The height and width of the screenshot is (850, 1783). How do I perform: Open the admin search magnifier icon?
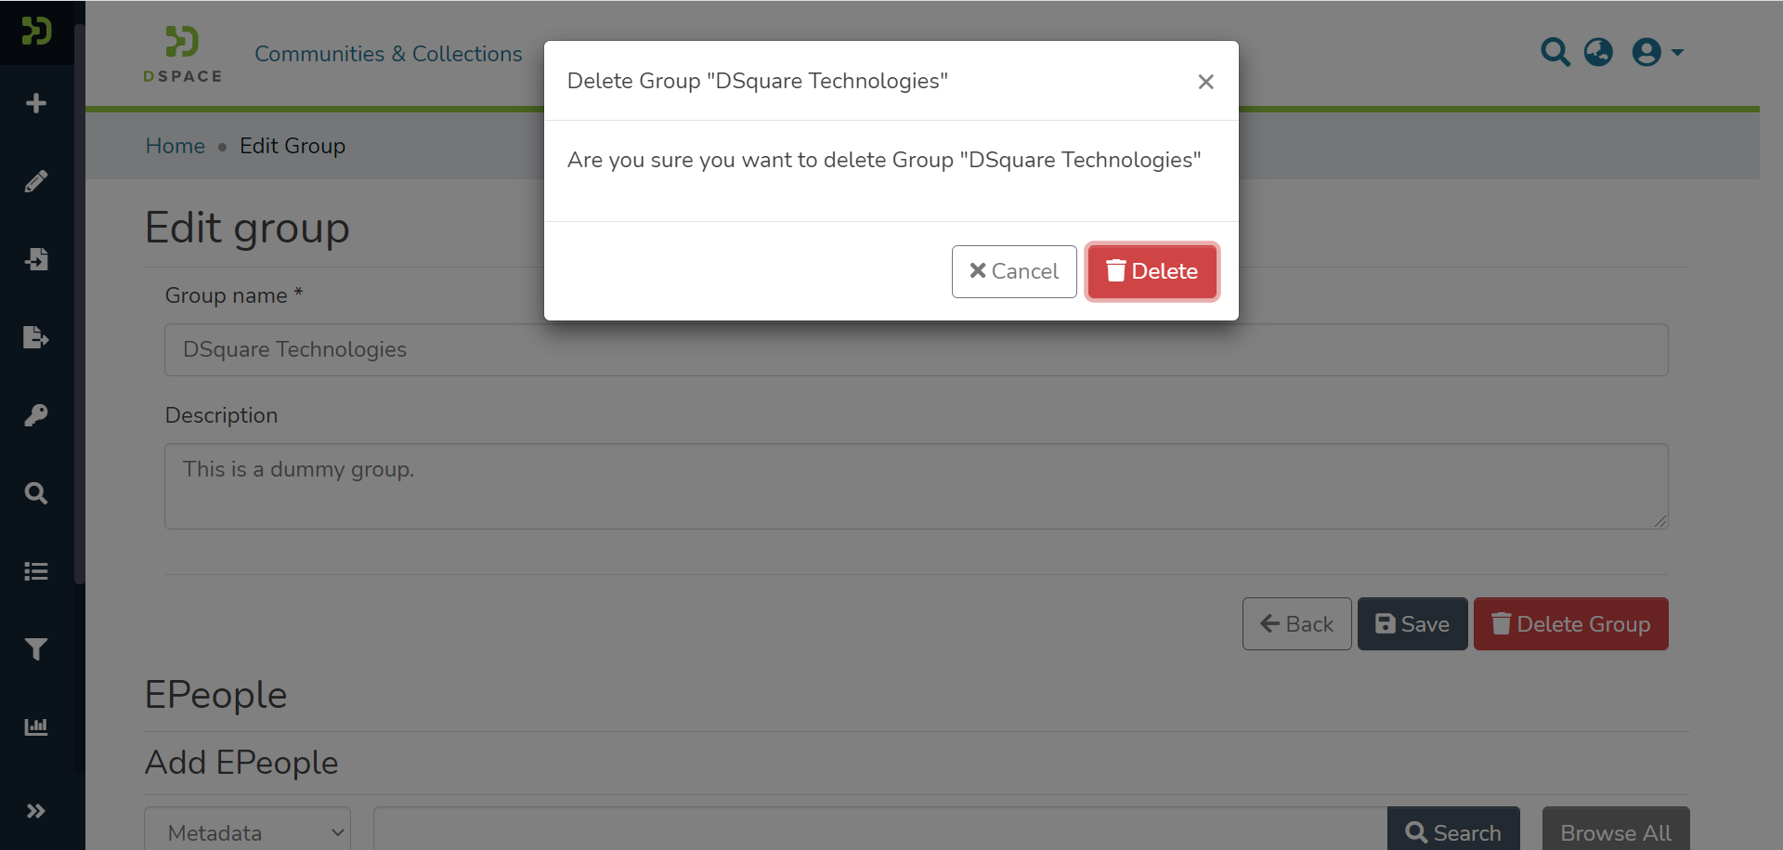(36, 493)
